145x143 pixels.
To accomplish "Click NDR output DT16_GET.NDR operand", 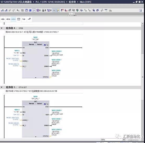I will (57, 112).
